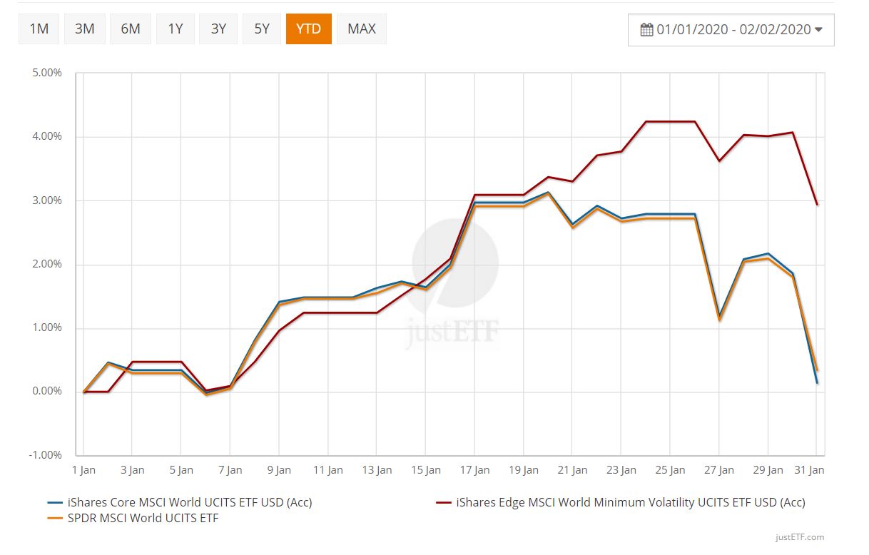Click the blue legend line marker
The height and width of the screenshot is (555, 869).
pos(55,503)
